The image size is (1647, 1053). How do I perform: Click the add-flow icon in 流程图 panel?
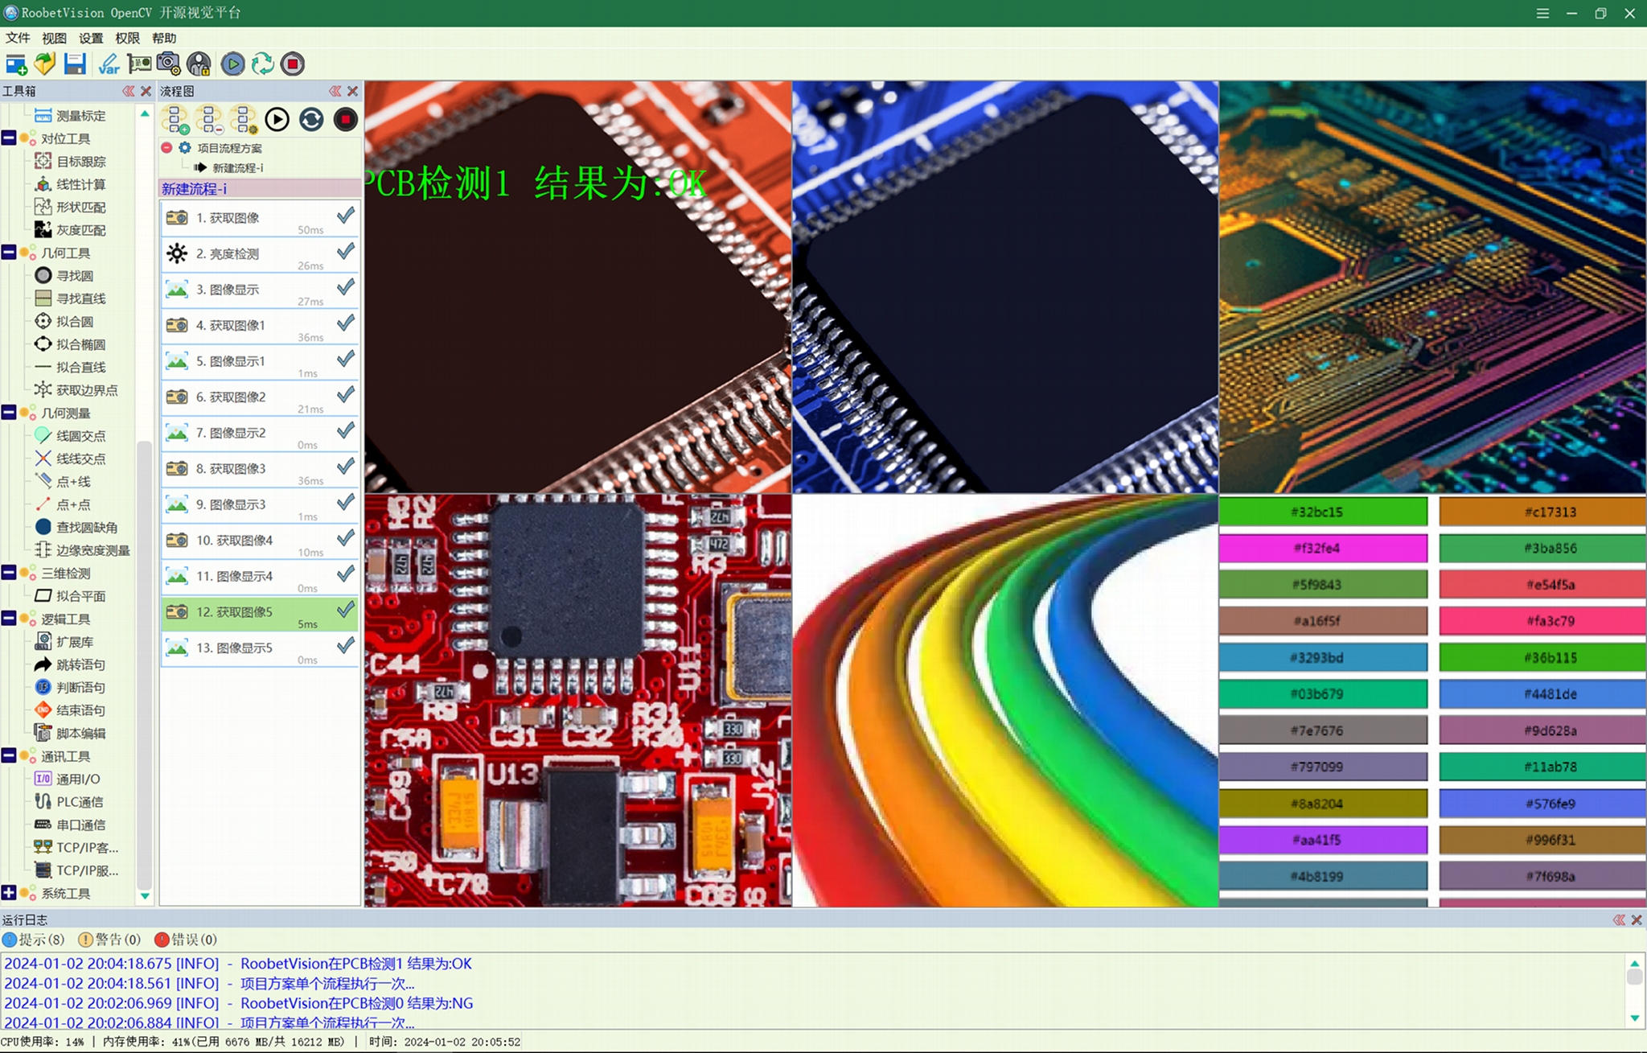[175, 120]
